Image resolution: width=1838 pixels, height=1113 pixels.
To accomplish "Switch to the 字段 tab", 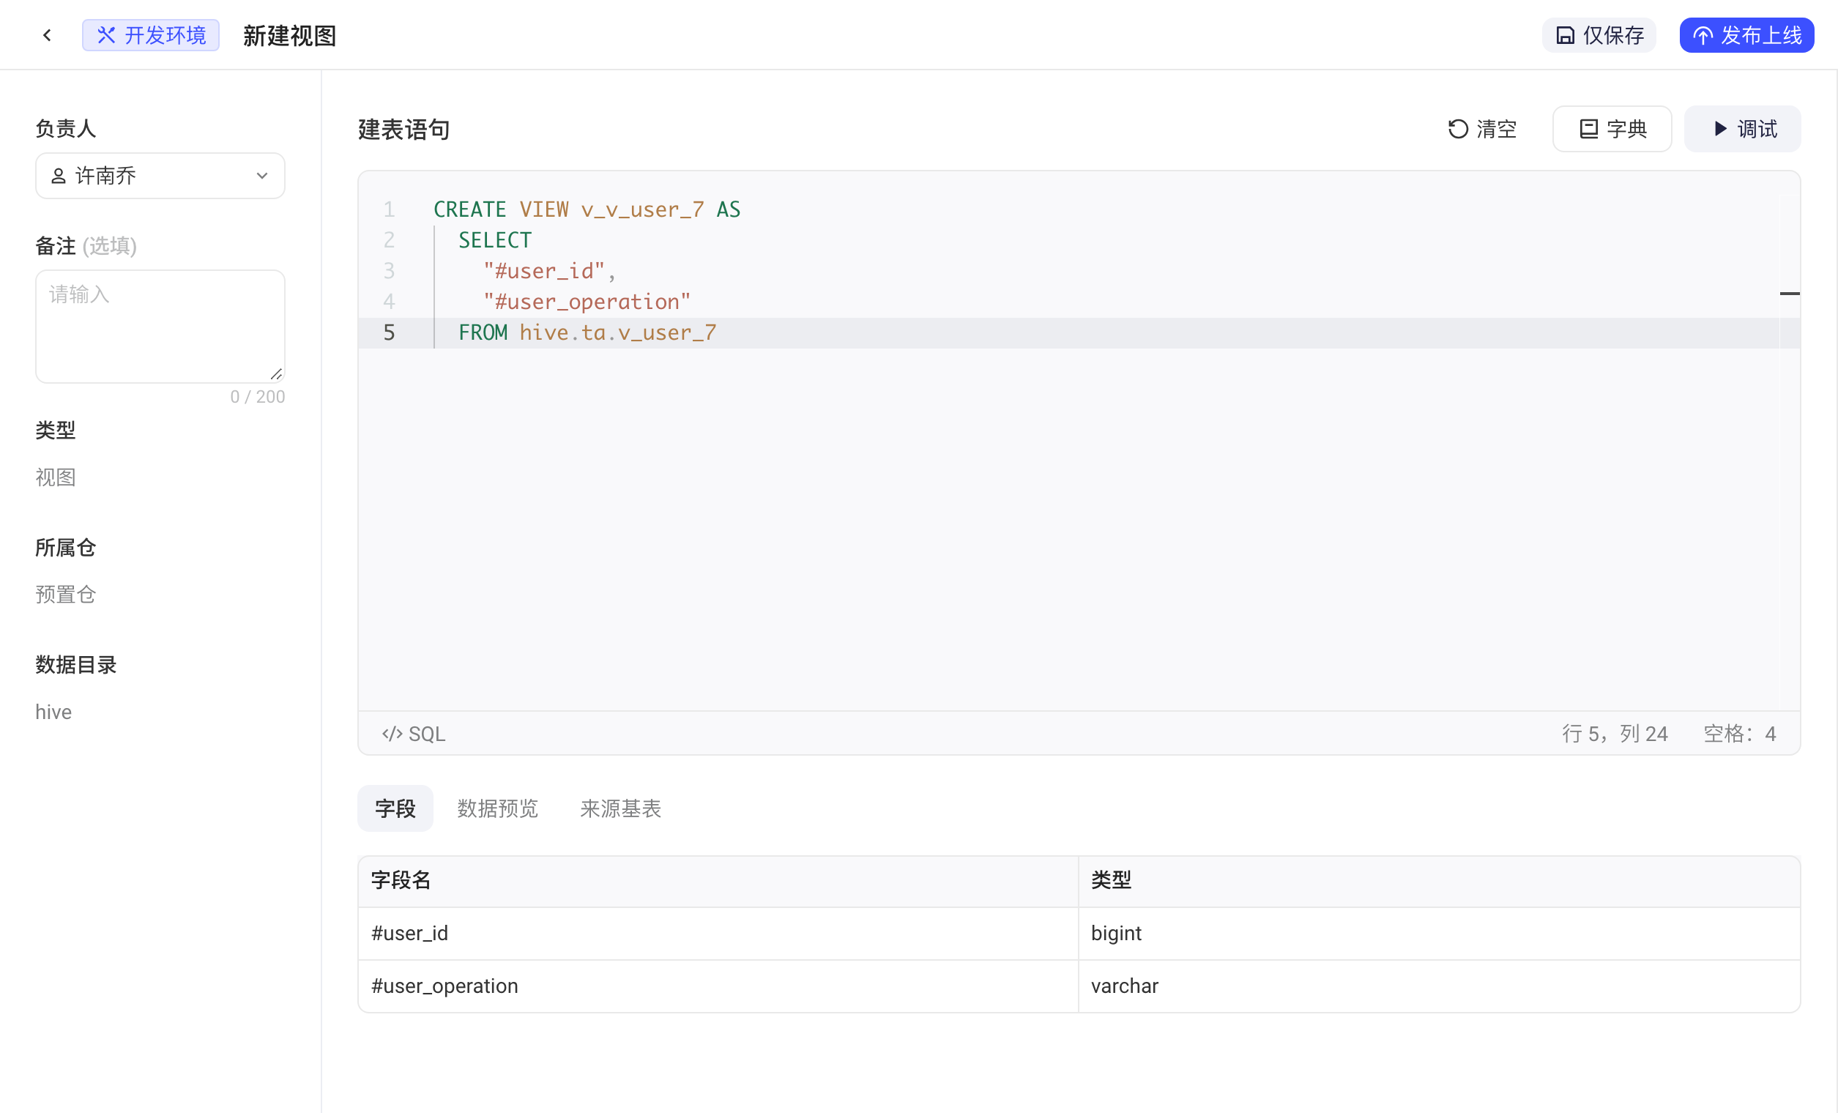I will click(395, 808).
